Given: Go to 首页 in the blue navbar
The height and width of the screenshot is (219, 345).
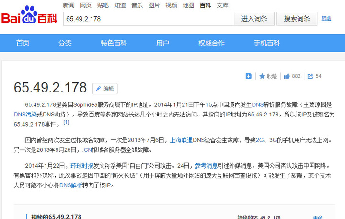Looking at the screenshot, I should tap(23, 43).
